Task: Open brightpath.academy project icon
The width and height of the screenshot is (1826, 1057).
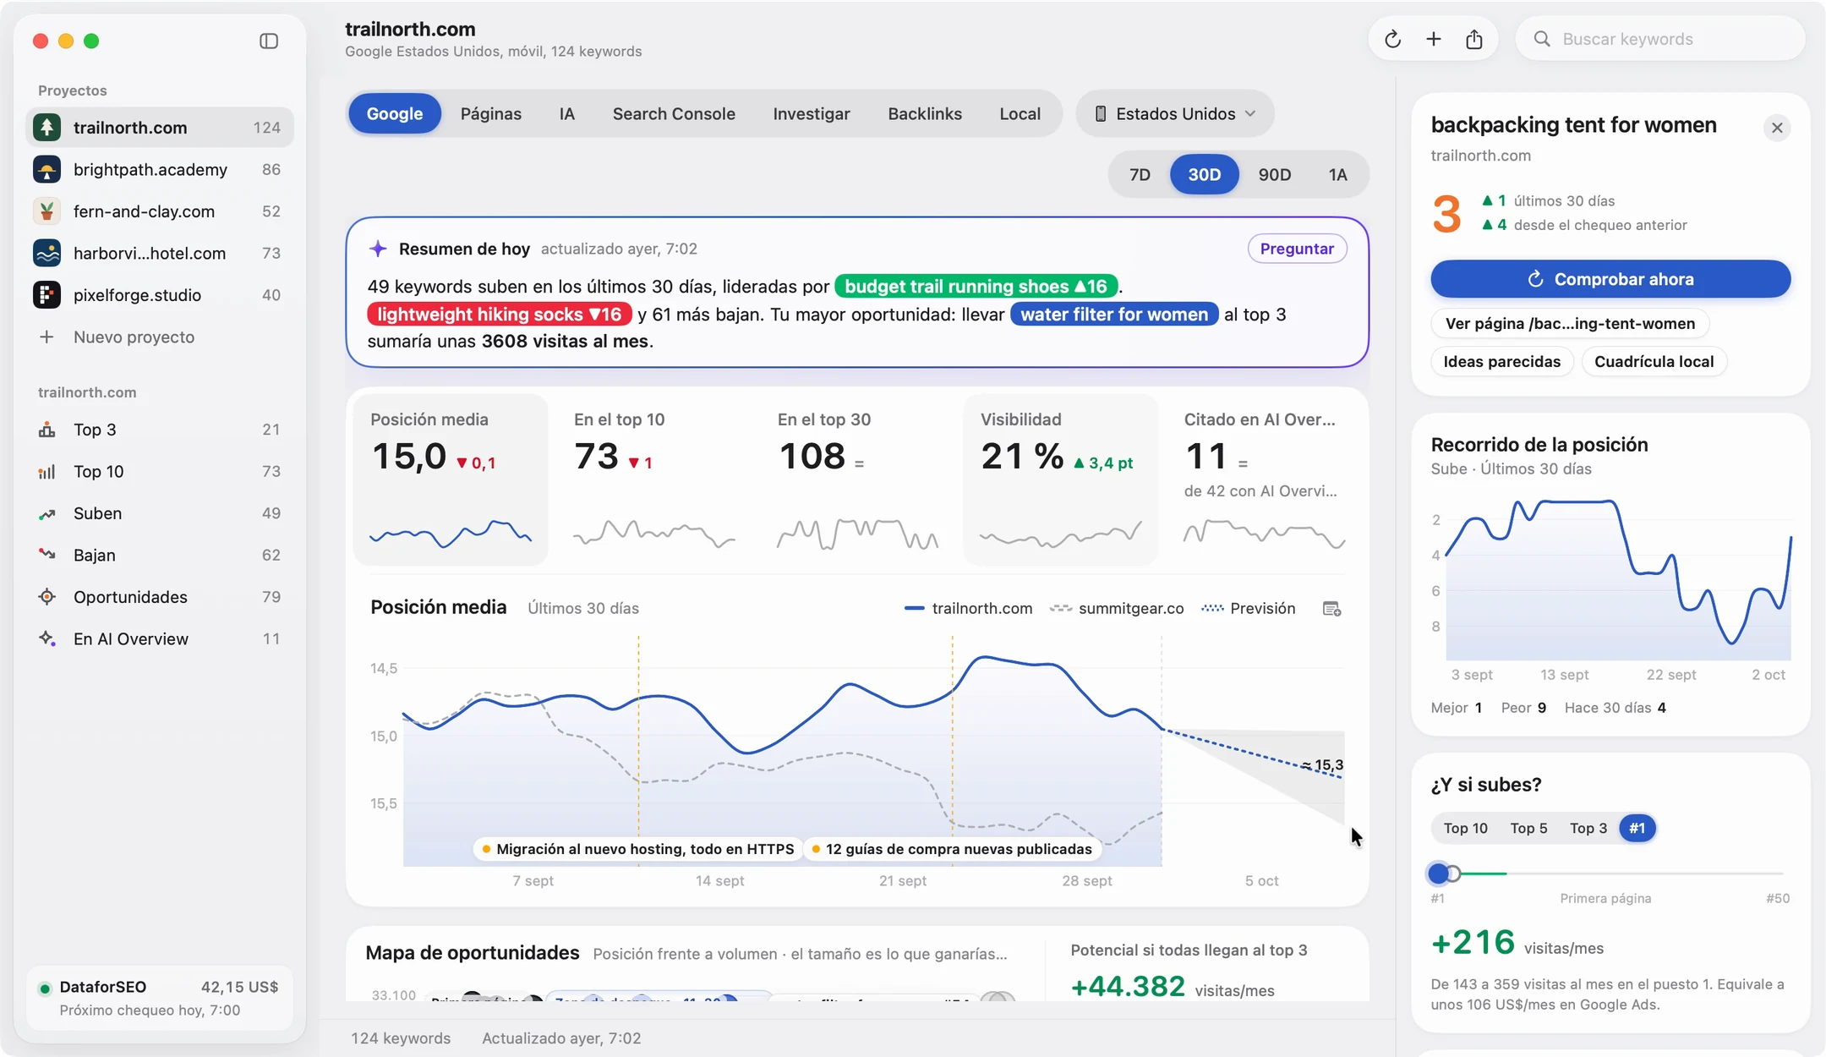Action: (x=46, y=169)
